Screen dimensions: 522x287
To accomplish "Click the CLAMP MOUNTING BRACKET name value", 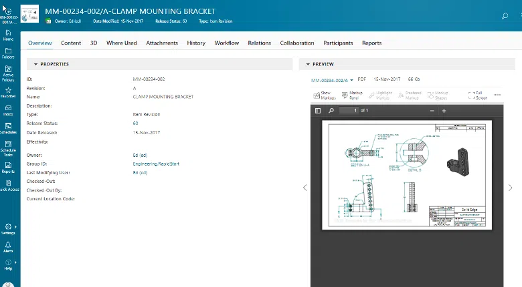I will [163, 97].
